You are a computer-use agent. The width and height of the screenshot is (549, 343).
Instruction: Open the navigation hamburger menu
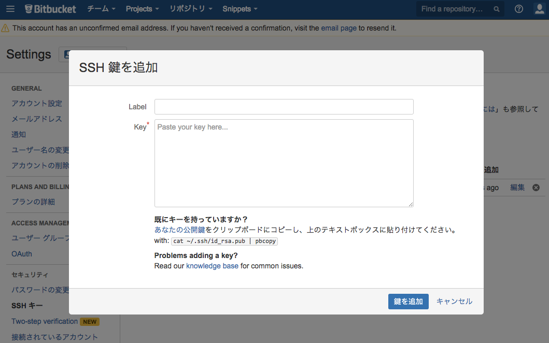(10, 8)
